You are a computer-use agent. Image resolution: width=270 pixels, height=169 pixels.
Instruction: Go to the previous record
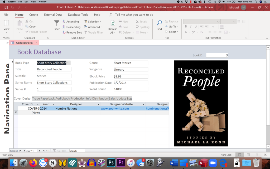click(x=24, y=151)
